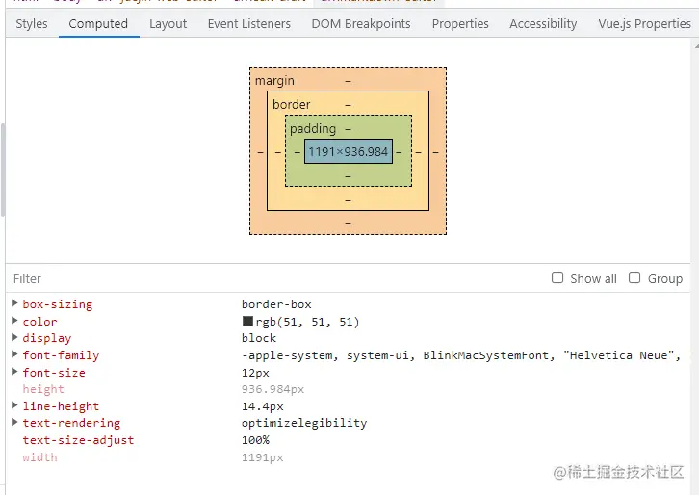Click the margin label in box model
The width and height of the screenshot is (699, 495).
coord(274,81)
